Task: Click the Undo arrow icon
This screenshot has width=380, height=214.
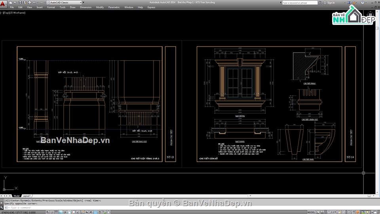Action: point(34,2)
